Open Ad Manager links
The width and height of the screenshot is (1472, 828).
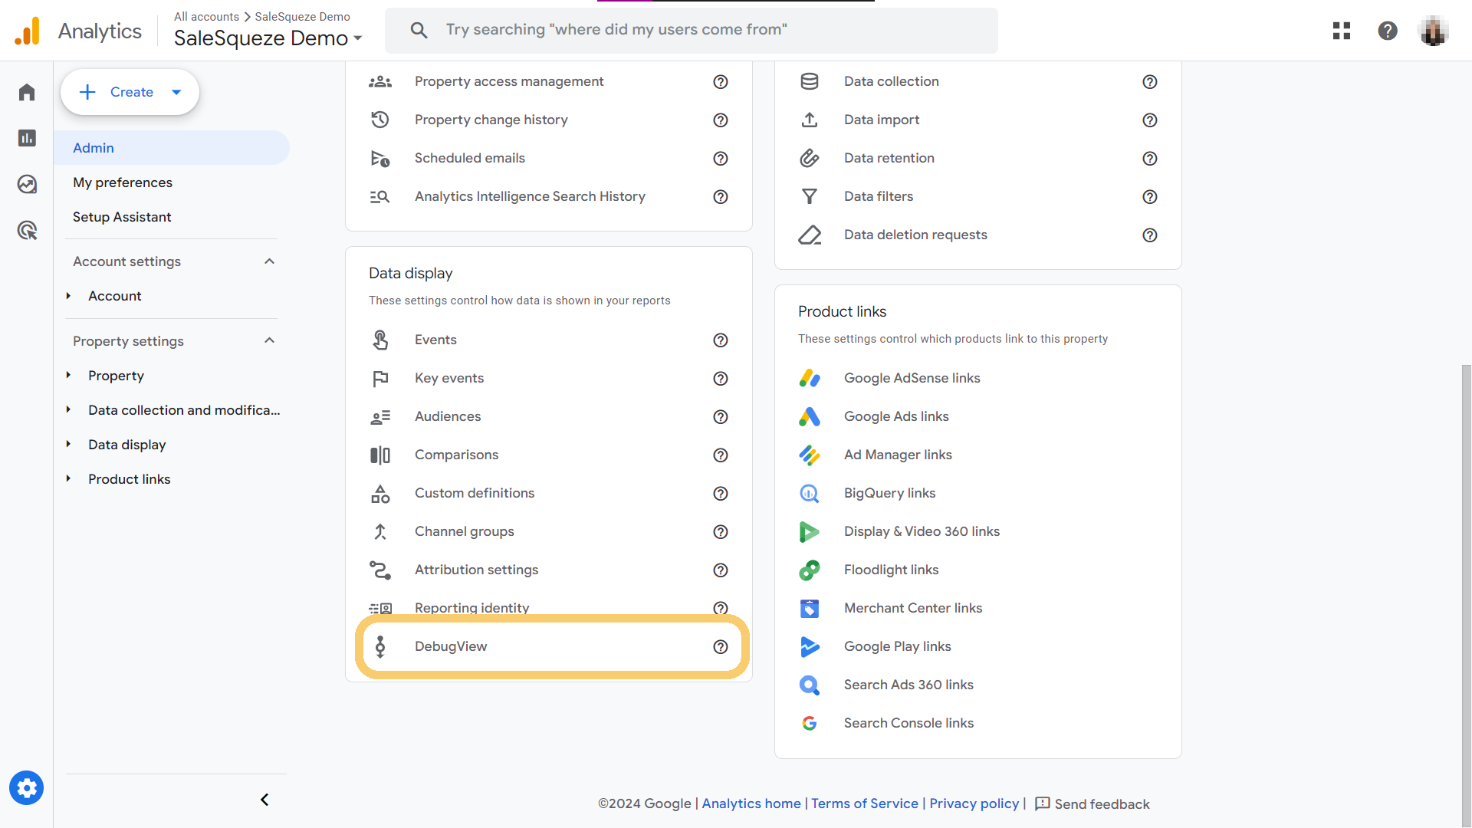coord(898,455)
